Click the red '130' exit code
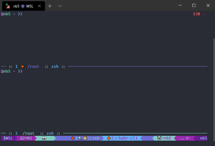The image size is (215, 146). click(x=196, y=14)
